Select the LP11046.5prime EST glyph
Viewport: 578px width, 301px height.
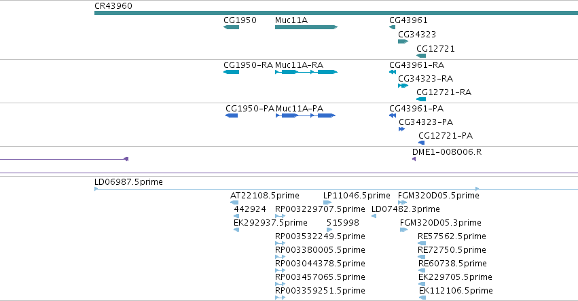(x=327, y=202)
